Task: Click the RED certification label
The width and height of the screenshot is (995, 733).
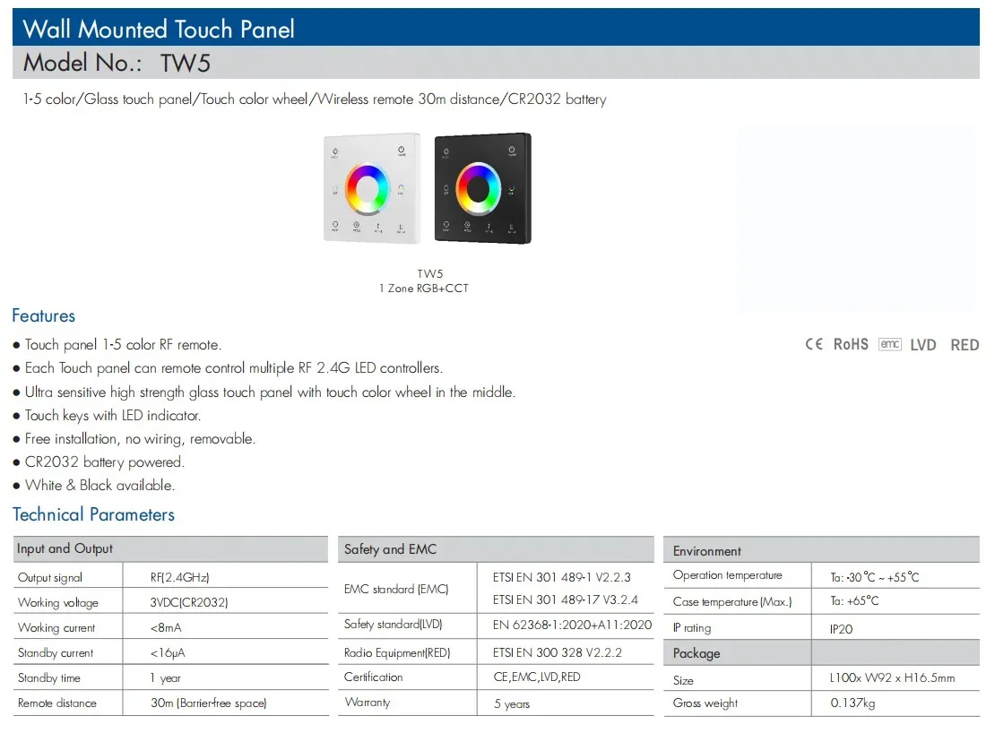Action: [x=964, y=344]
